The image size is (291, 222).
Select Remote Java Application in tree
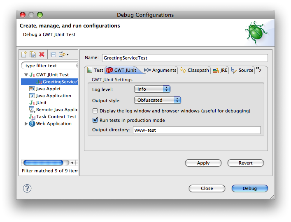click(x=56, y=110)
